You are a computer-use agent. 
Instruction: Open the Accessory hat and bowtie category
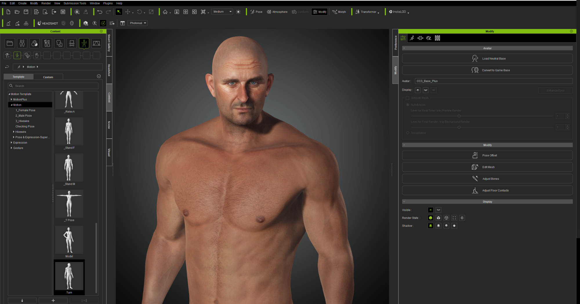coord(72,43)
